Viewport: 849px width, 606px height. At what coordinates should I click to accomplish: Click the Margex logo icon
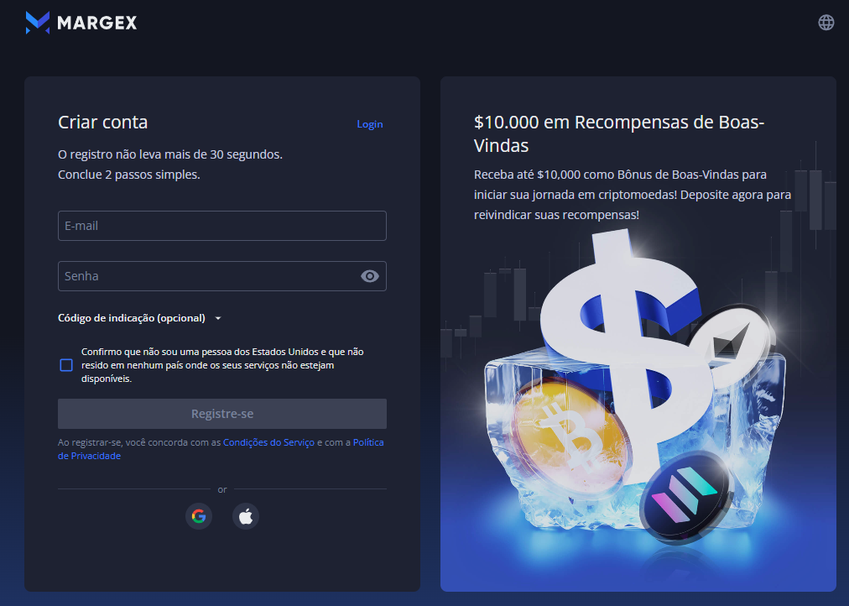click(x=38, y=22)
